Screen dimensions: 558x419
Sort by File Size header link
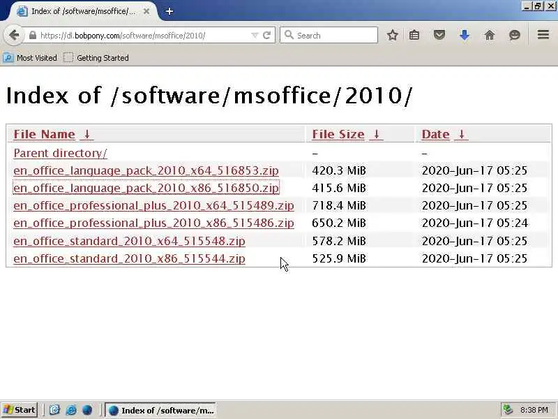[338, 134]
